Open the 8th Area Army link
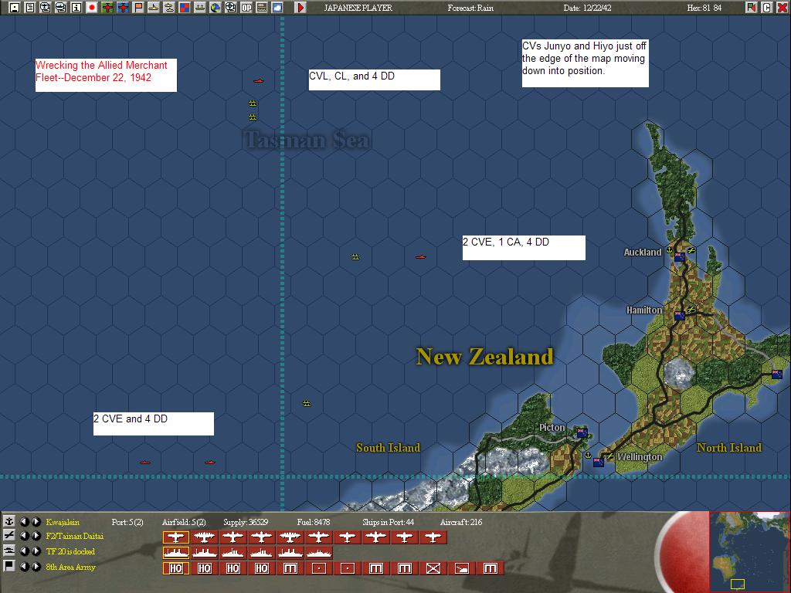 tap(70, 567)
